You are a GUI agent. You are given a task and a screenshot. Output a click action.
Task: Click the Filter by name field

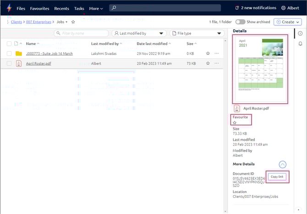(x=81, y=33)
